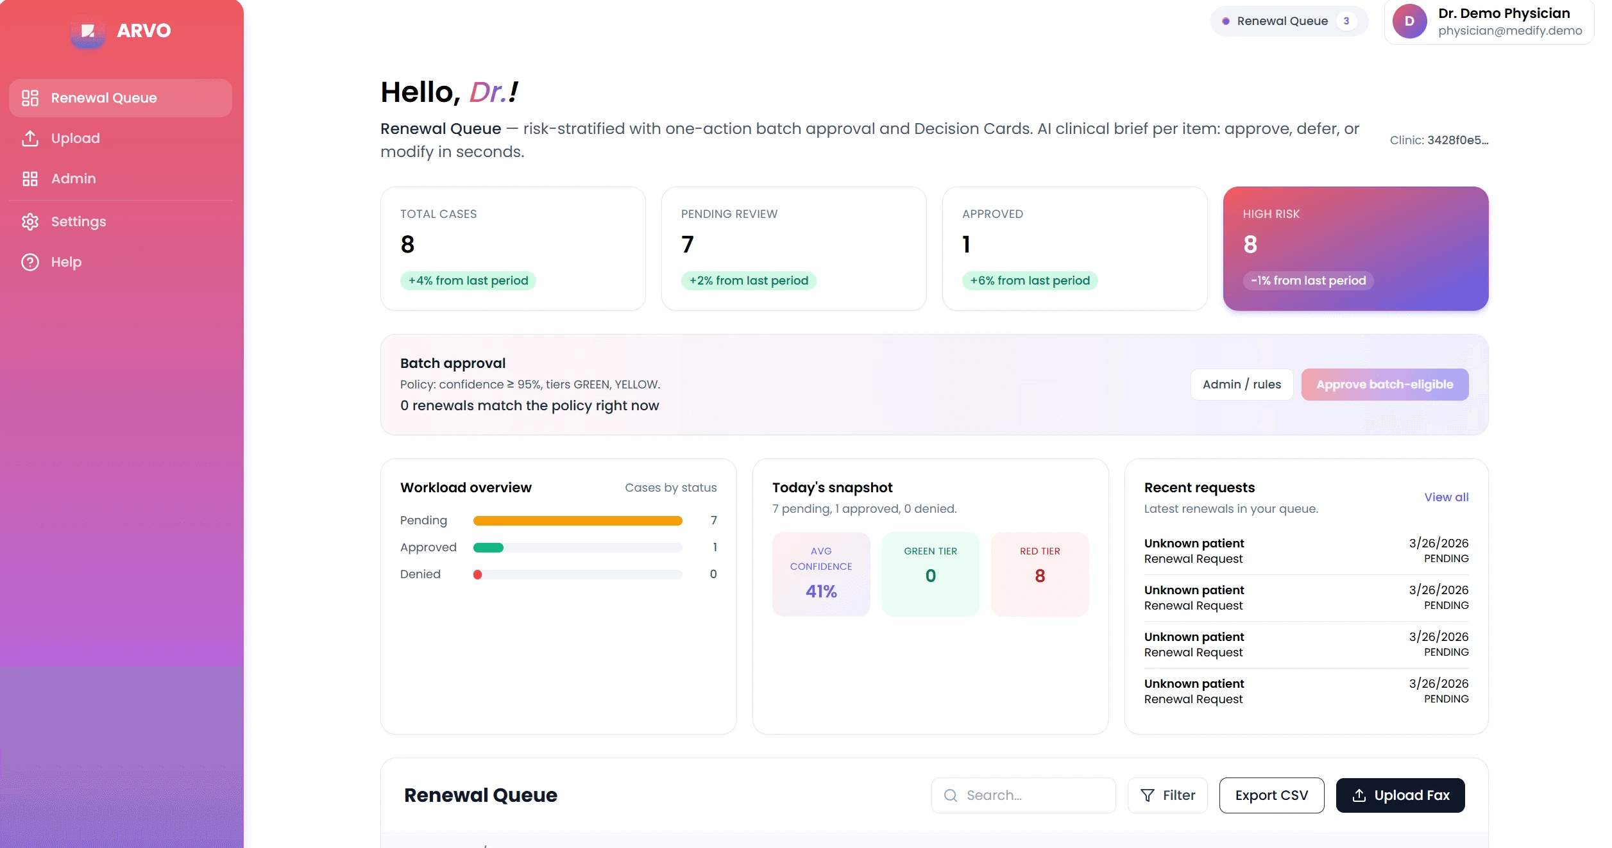1612x848 pixels.
Task: Click the Renewal Queue pill in header
Action: (x=1288, y=21)
